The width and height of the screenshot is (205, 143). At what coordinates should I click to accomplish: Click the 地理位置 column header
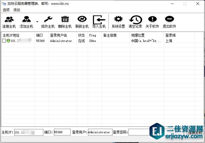147,35
